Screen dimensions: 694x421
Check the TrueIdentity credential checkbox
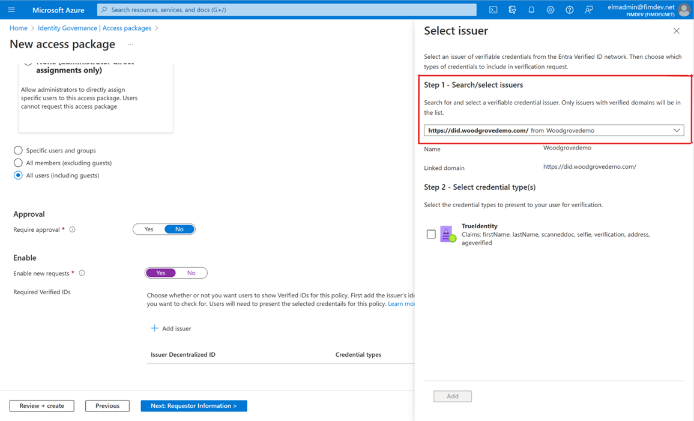[431, 234]
